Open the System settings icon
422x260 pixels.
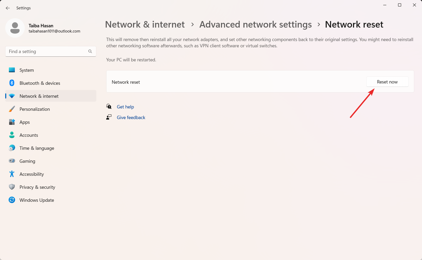coord(12,70)
